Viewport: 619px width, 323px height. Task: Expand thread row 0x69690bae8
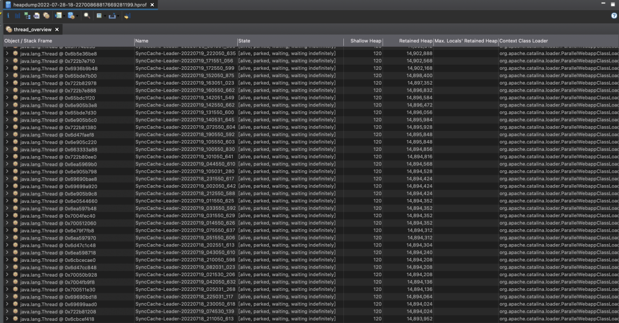coord(7,178)
